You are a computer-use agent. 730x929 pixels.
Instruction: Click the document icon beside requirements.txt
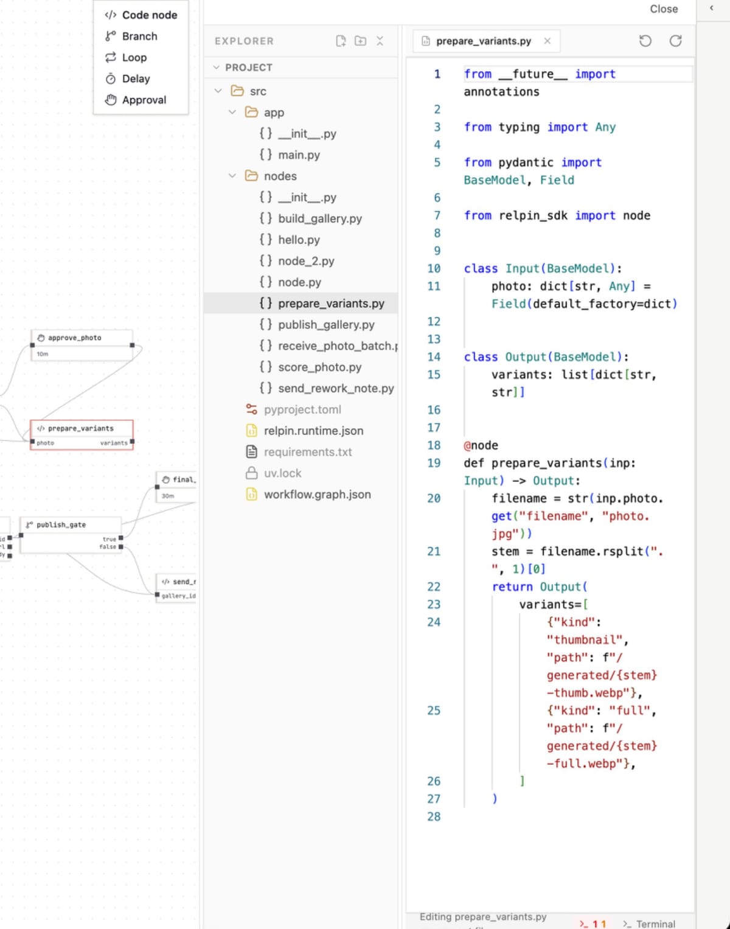pyautogui.click(x=251, y=451)
